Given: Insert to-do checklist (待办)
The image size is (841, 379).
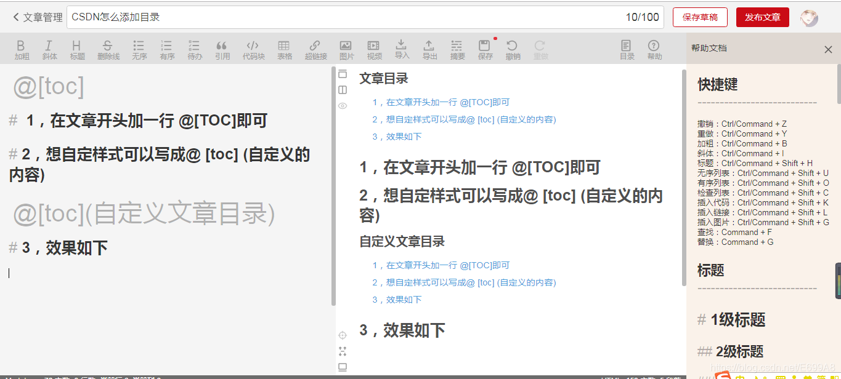Looking at the screenshot, I should pyautogui.click(x=195, y=50).
